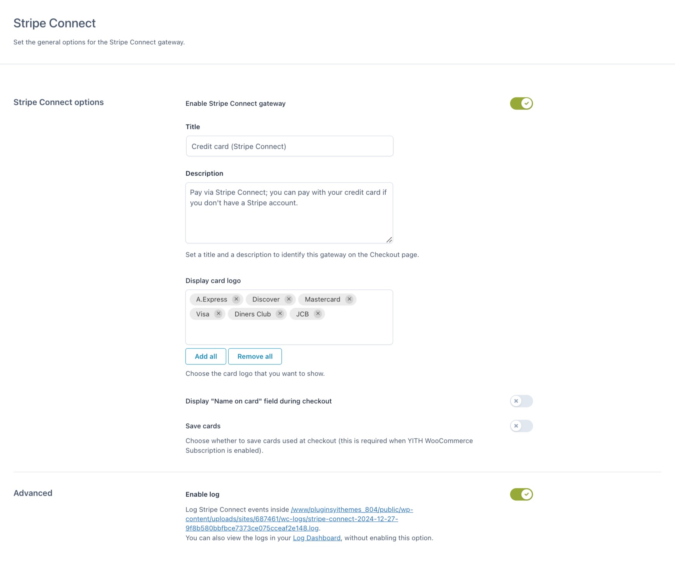Turn on the Save cards toggle
This screenshot has width=675, height=570.
point(521,426)
